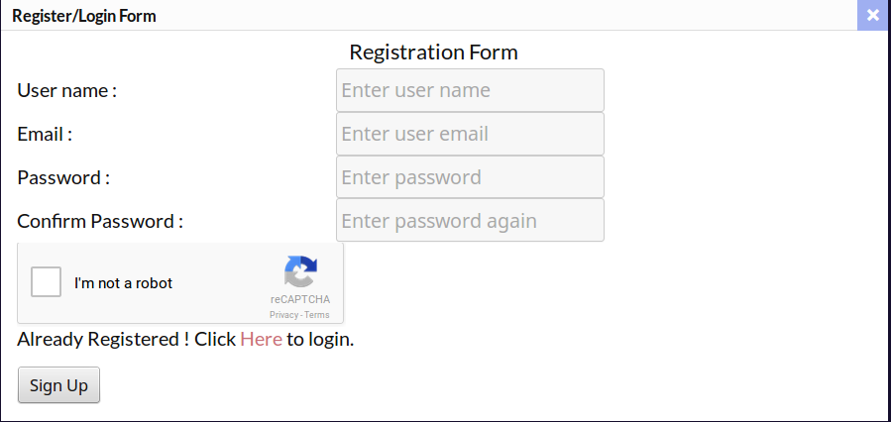Open the reCAPTCHA Terms link

[x=317, y=315]
